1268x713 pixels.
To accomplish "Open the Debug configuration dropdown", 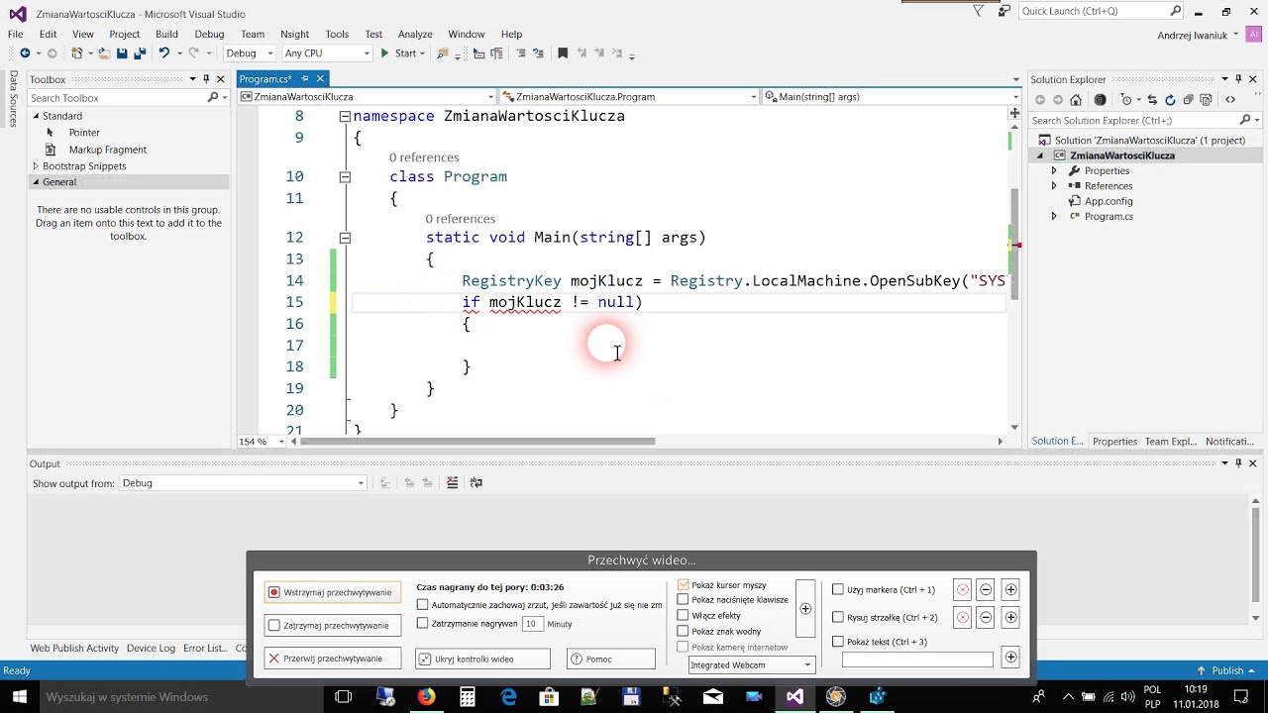I will pyautogui.click(x=249, y=53).
